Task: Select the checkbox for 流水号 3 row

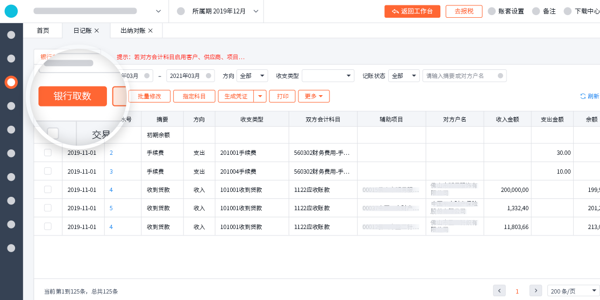Action: point(48,171)
